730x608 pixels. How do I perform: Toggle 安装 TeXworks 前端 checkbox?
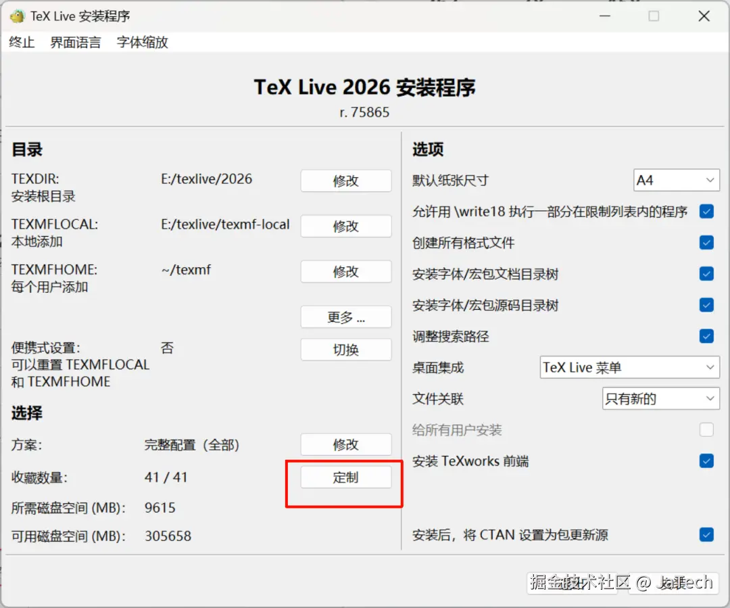[x=707, y=461]
